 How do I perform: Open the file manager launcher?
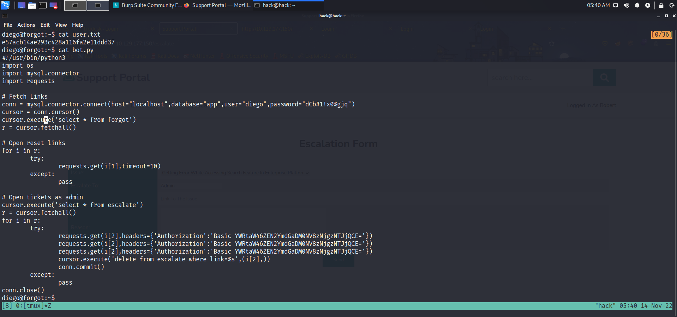32,5
